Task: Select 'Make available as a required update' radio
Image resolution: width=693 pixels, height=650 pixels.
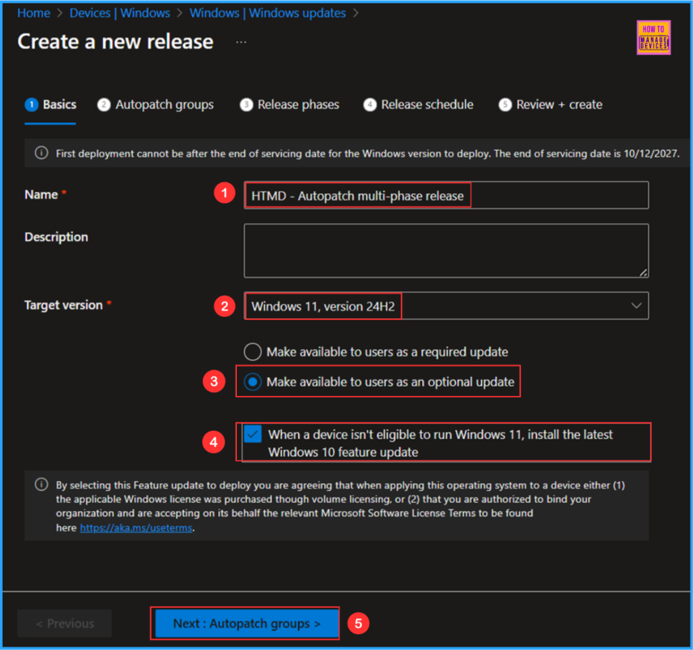Action: [253, 352]
